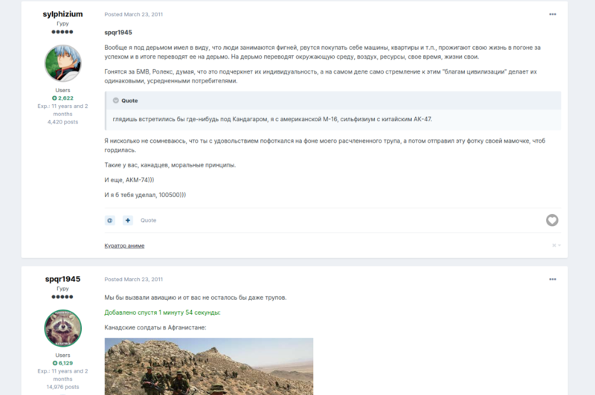Click the multiquote plus icon
The width and height of the screenshot is (595, 395).
coord(128,220)
